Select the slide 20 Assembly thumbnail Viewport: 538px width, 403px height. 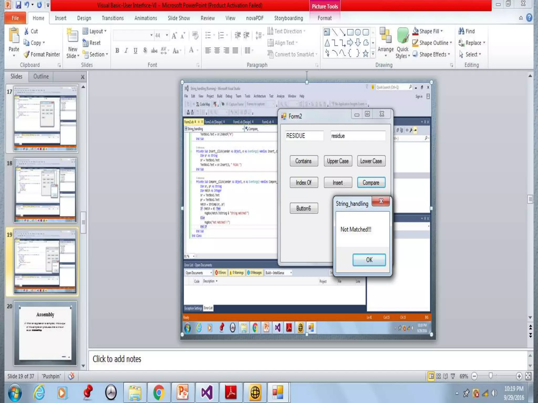pyautogui.click(x=45, y=333)
